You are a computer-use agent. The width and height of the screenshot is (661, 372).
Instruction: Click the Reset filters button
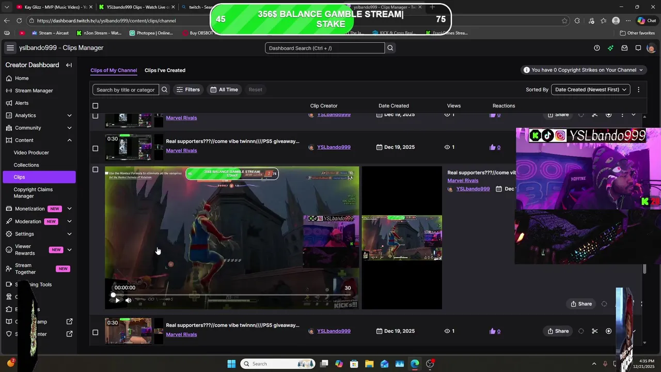(255, 90)
